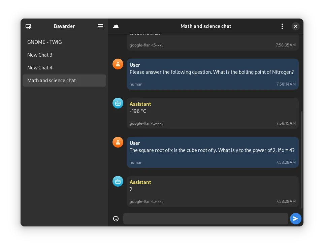Click the cloud provider icon

[116, 26]
